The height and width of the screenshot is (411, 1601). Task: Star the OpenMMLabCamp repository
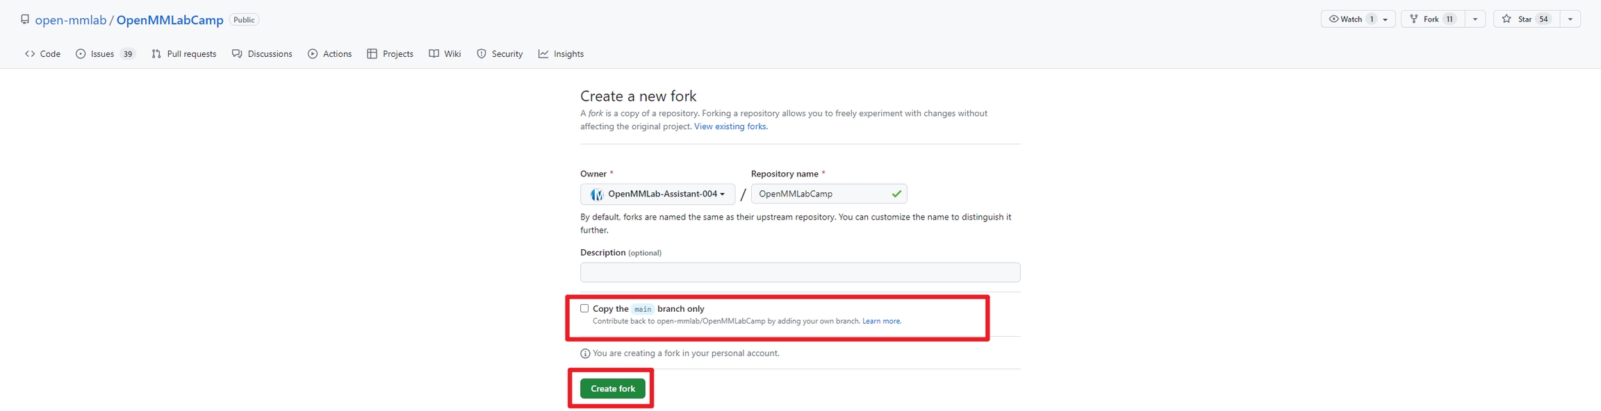point(1525,19)
